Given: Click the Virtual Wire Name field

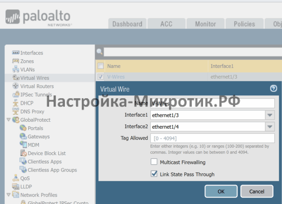Looking at the screenshot, I should 213,103.
